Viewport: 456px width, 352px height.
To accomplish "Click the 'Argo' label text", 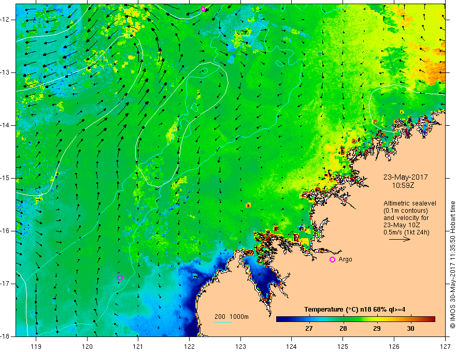I will coord(345,259).
